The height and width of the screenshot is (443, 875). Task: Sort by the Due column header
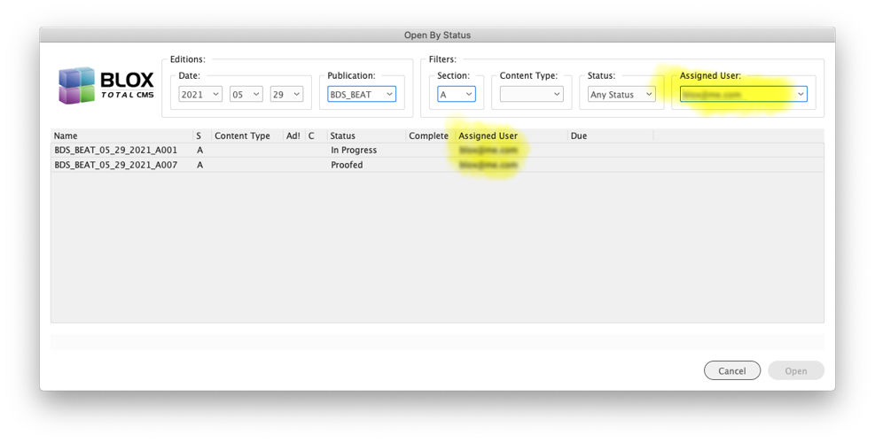[x=611, y=136]
